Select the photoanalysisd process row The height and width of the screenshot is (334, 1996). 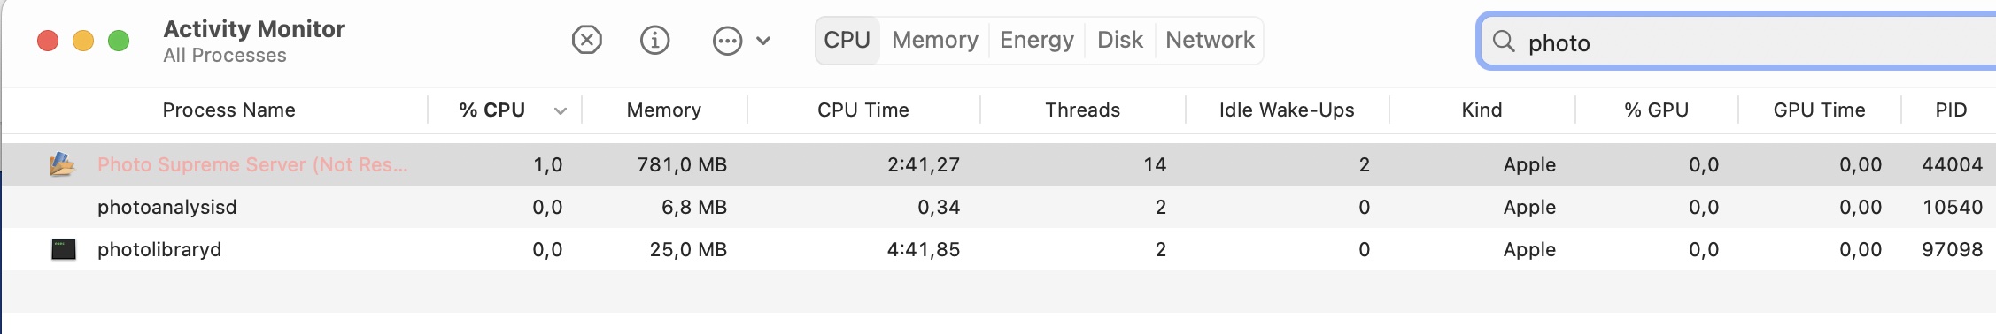point(999,207)
